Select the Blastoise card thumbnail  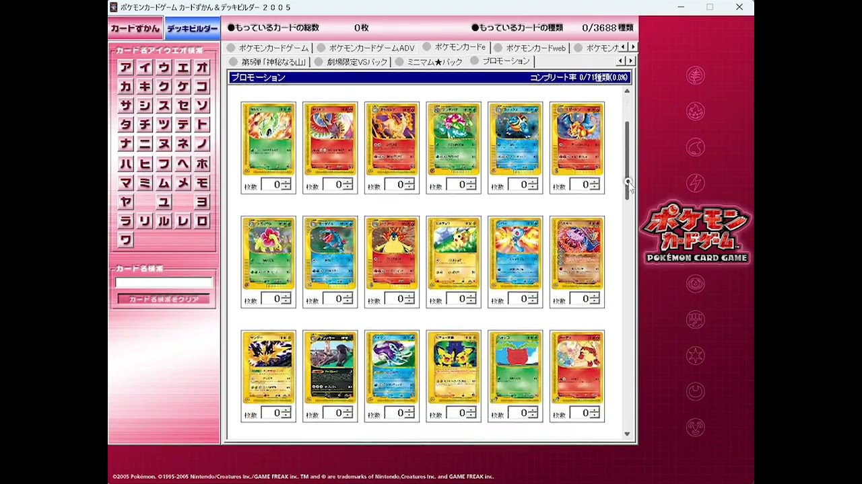click(x=515, y=138)
